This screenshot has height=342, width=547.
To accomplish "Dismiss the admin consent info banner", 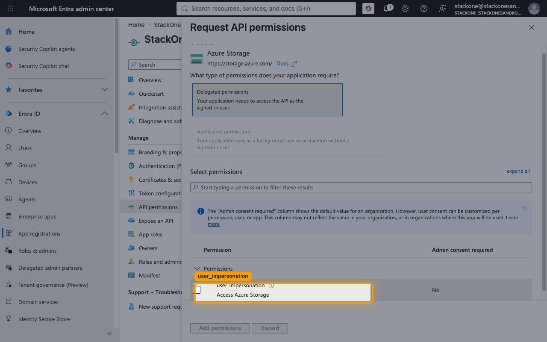I will [525, 208].
